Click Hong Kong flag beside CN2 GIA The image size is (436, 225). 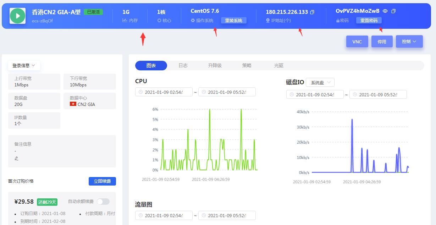(73, 104)
